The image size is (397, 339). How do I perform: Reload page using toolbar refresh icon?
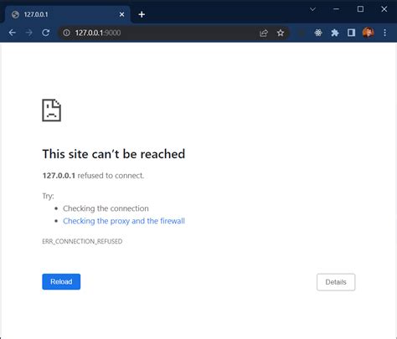click(46, 33)
